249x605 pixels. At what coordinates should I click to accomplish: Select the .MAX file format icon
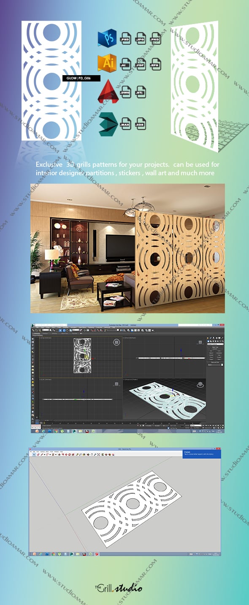[125, 124]
